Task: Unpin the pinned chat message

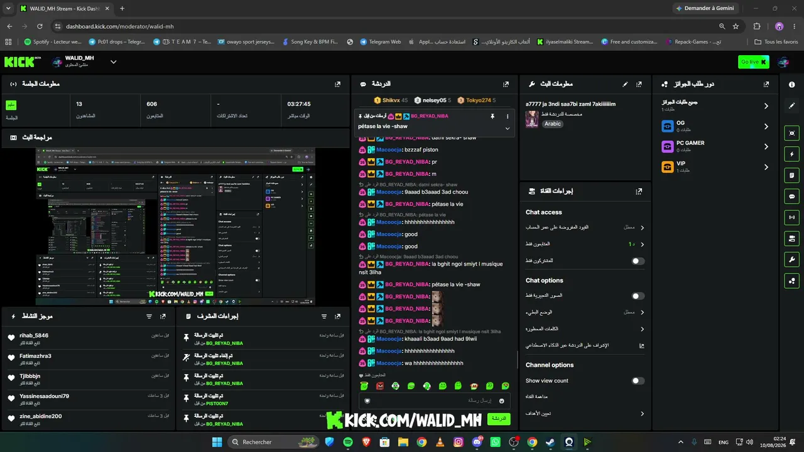Action: 492,116
